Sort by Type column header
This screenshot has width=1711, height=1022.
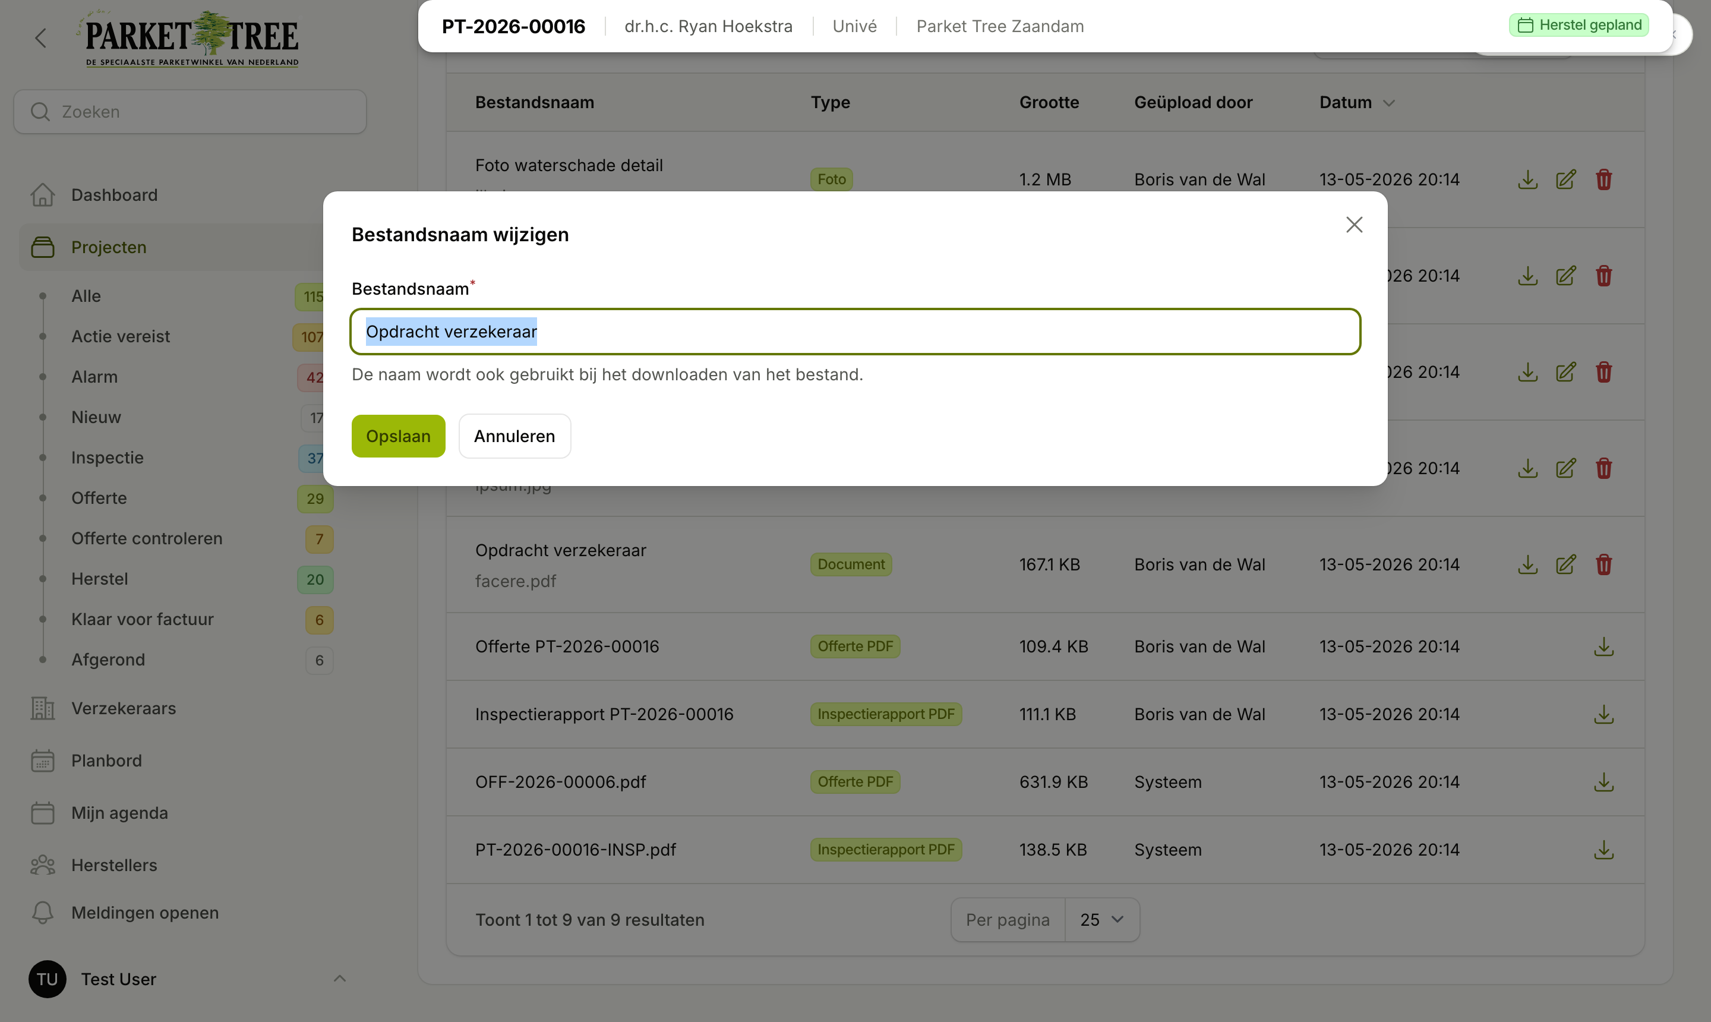click(830, 102)
